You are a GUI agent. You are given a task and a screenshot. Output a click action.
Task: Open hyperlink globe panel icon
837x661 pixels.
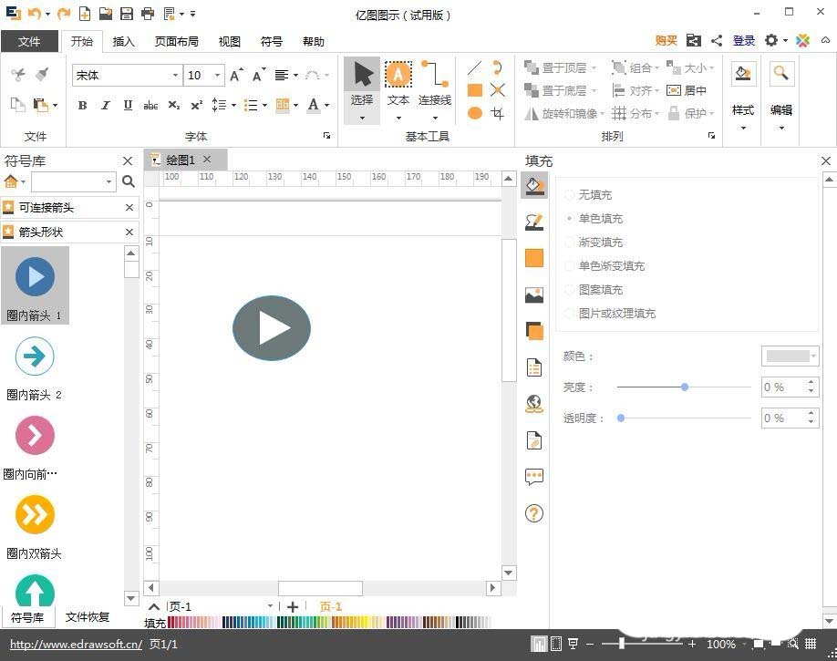click(x=533, y=404)
